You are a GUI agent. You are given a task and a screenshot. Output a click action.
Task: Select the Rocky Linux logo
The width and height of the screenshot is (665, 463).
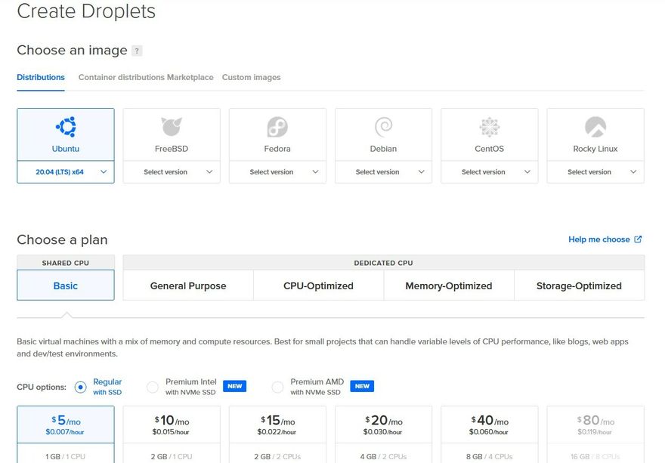click(x=595, y=126)
